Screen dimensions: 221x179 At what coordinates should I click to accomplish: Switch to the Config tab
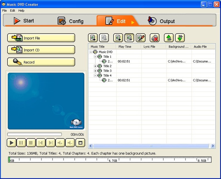pos(71,21)
